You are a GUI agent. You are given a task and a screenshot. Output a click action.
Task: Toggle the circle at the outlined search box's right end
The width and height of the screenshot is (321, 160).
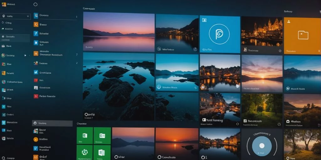(x=28, y=16)
